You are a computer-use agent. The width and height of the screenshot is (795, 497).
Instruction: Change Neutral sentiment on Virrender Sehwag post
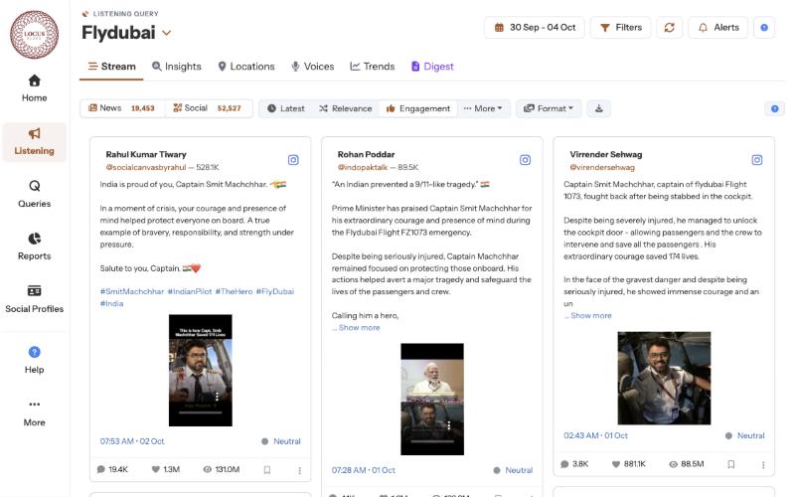(744, 435)
